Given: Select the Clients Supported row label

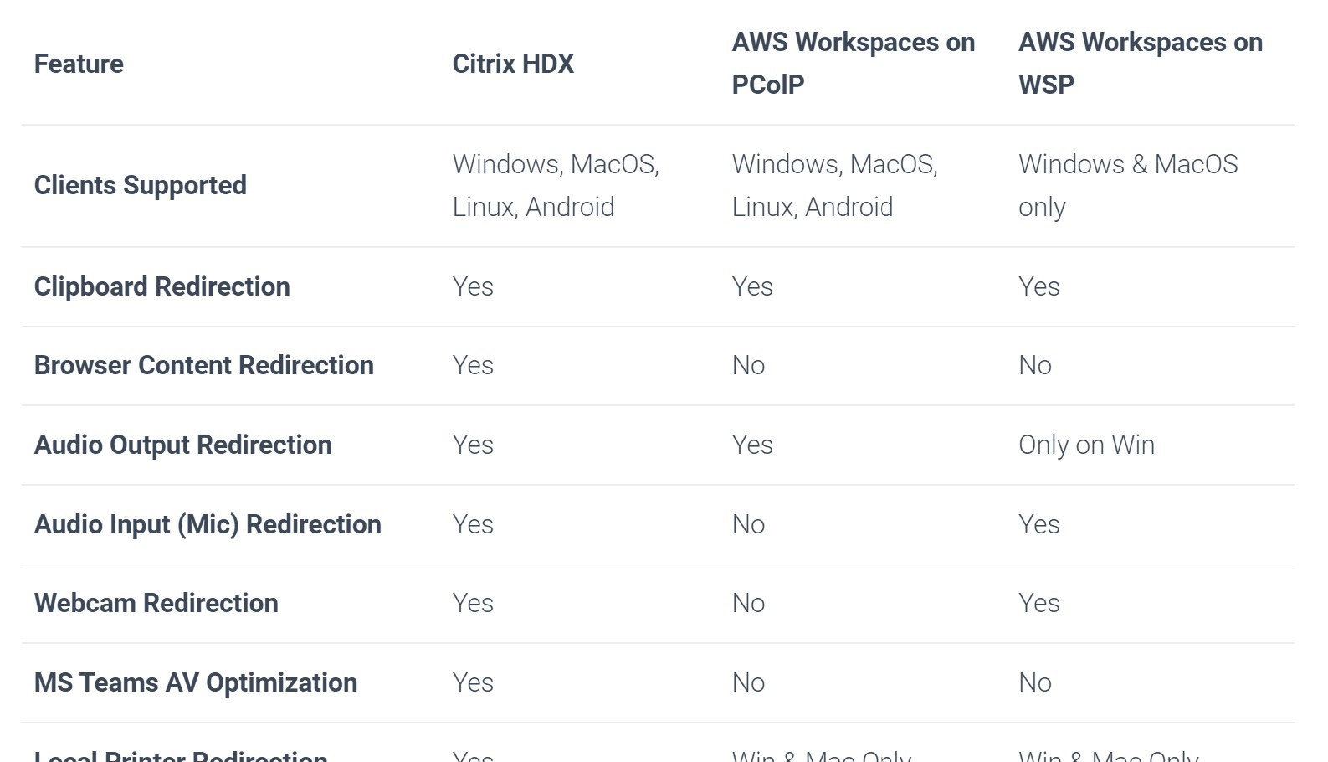Looking at the screenshot, I should 140,185.
